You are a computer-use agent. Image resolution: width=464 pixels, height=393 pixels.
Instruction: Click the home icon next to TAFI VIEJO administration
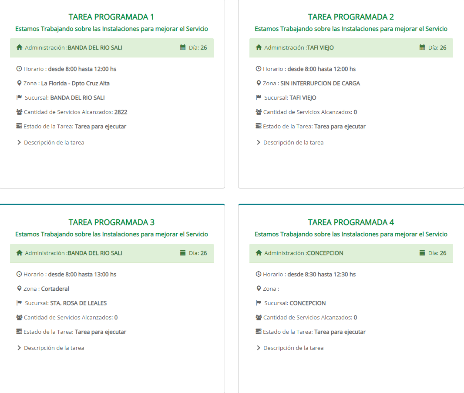[x=259, y=47]
